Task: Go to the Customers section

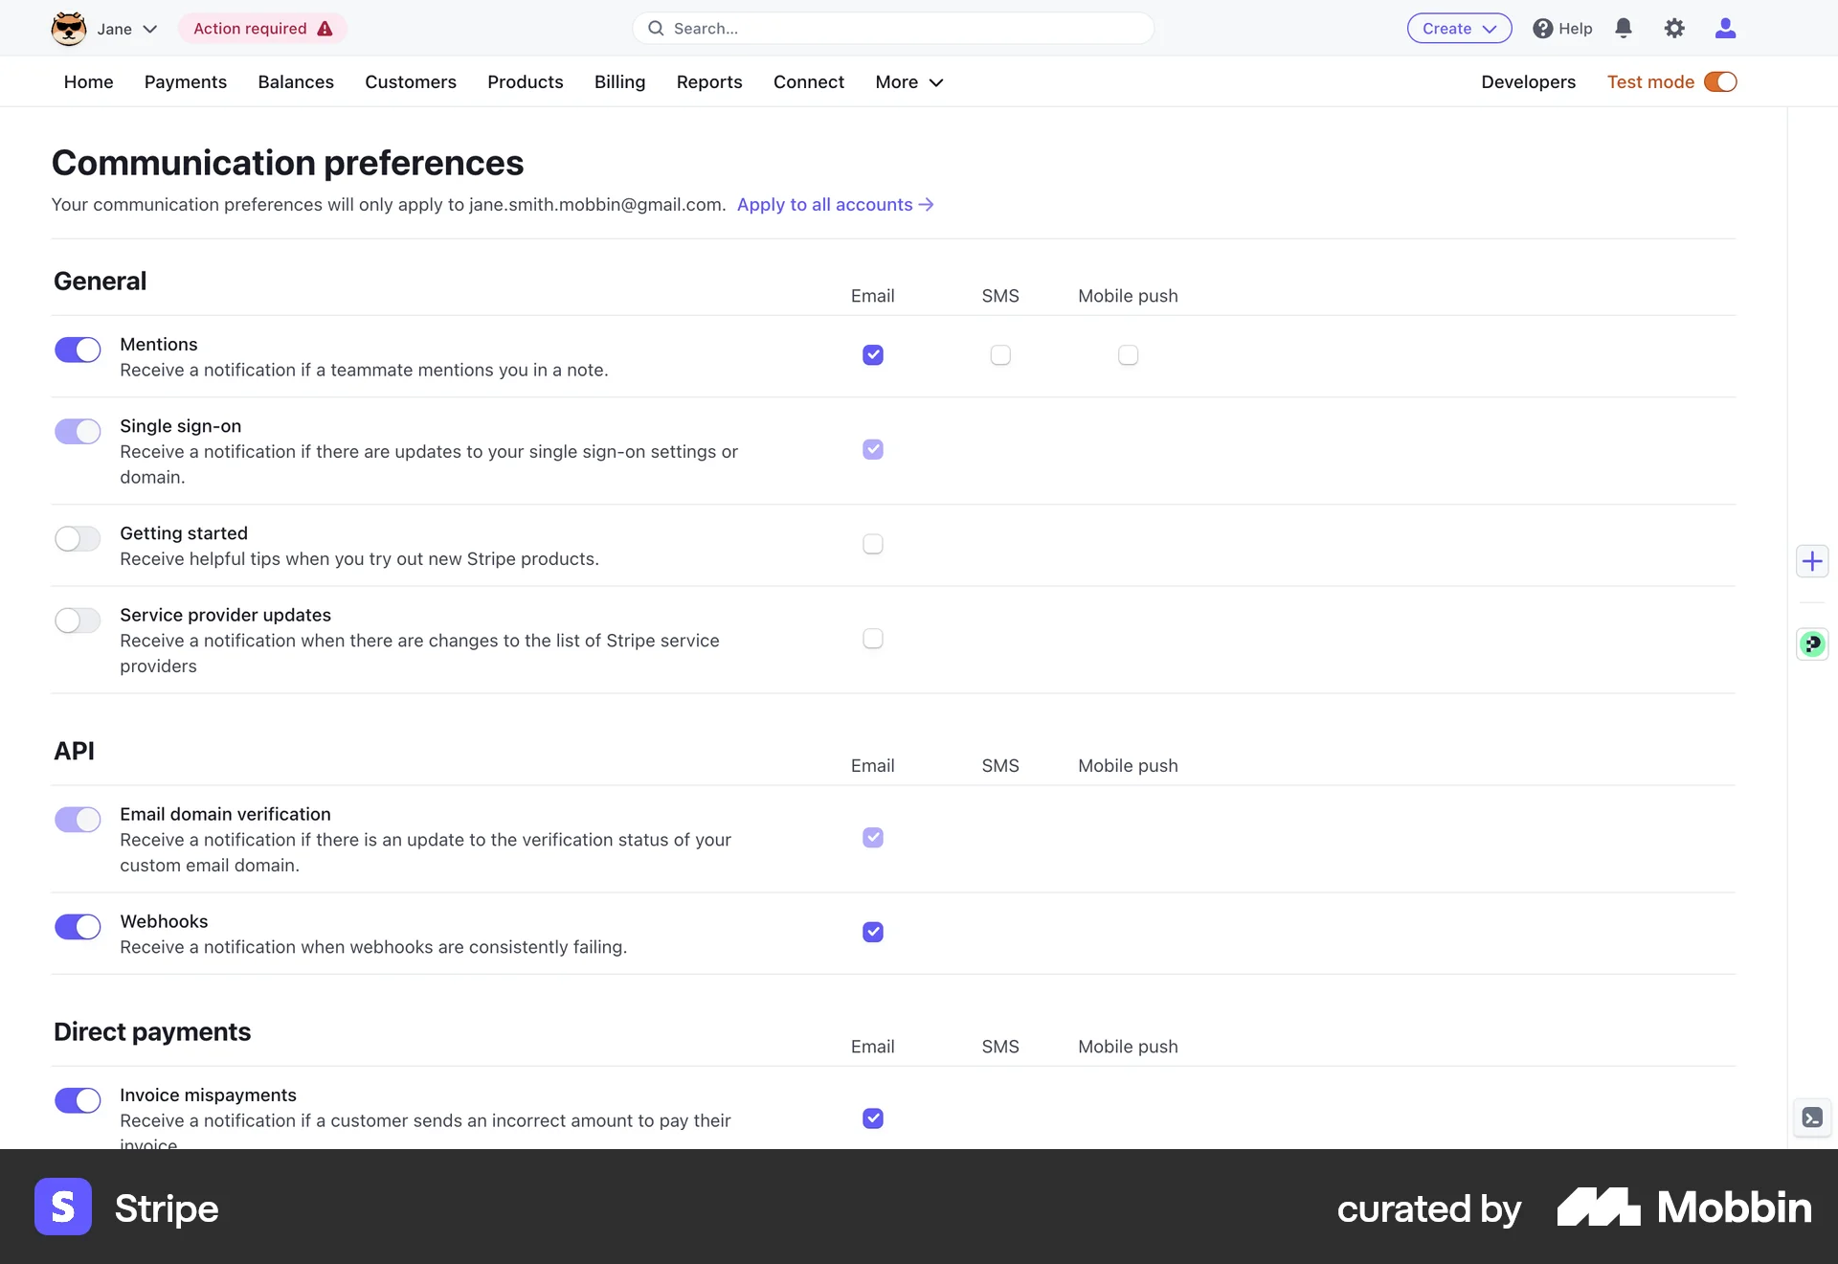Action: (x=411, y=82)
